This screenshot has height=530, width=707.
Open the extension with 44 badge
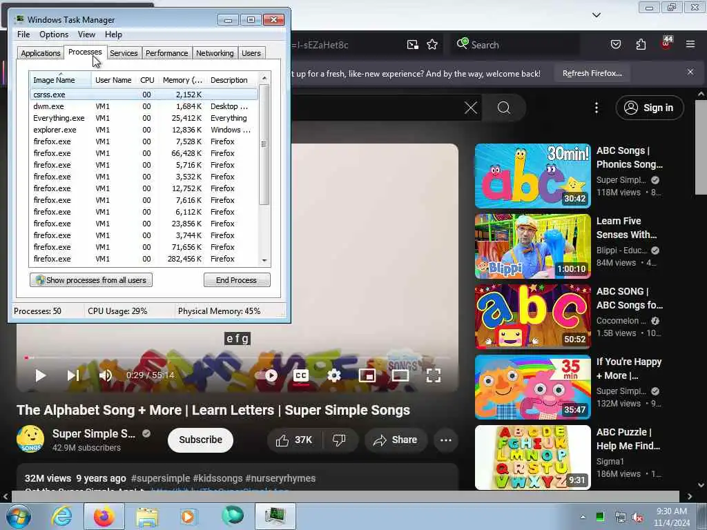click(666, 43)
